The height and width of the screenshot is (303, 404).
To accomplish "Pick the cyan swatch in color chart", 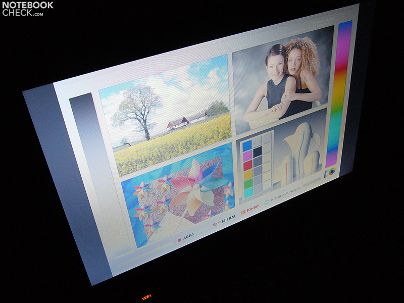I will coord(248,193).
